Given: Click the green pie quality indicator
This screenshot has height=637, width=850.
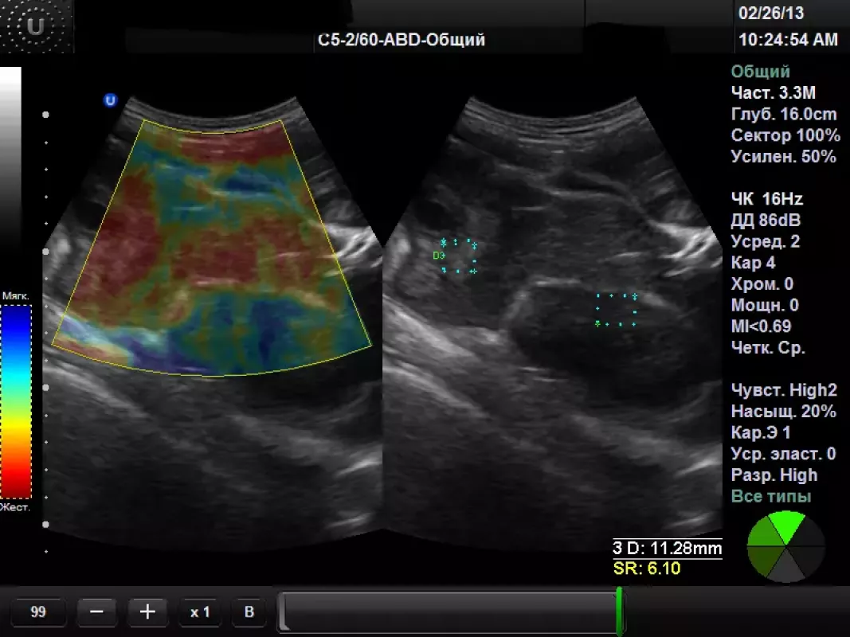Looking at the screenshot, I should [x=785, y=546].
